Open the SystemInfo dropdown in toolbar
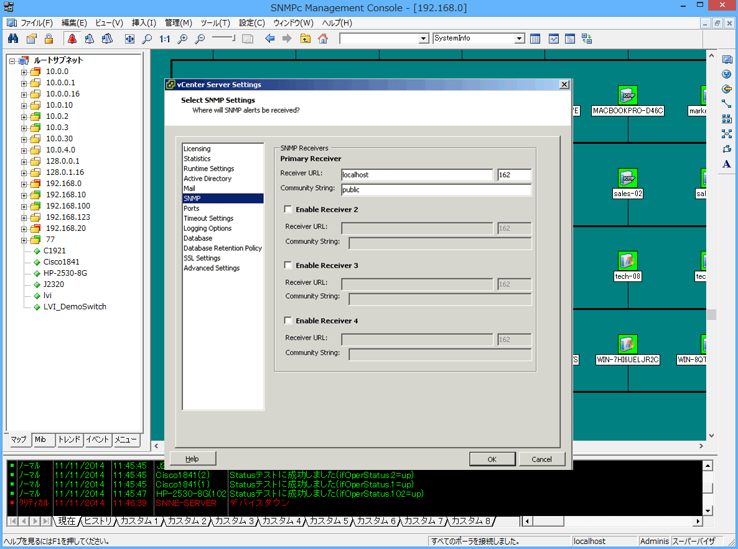Image resolution: width=738 pixels, height=549 pixels. (519, 39)
